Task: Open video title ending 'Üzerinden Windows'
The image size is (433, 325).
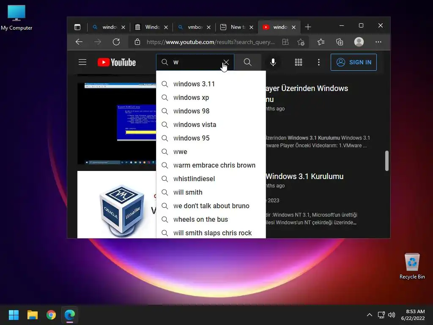Action: point(307,94)
